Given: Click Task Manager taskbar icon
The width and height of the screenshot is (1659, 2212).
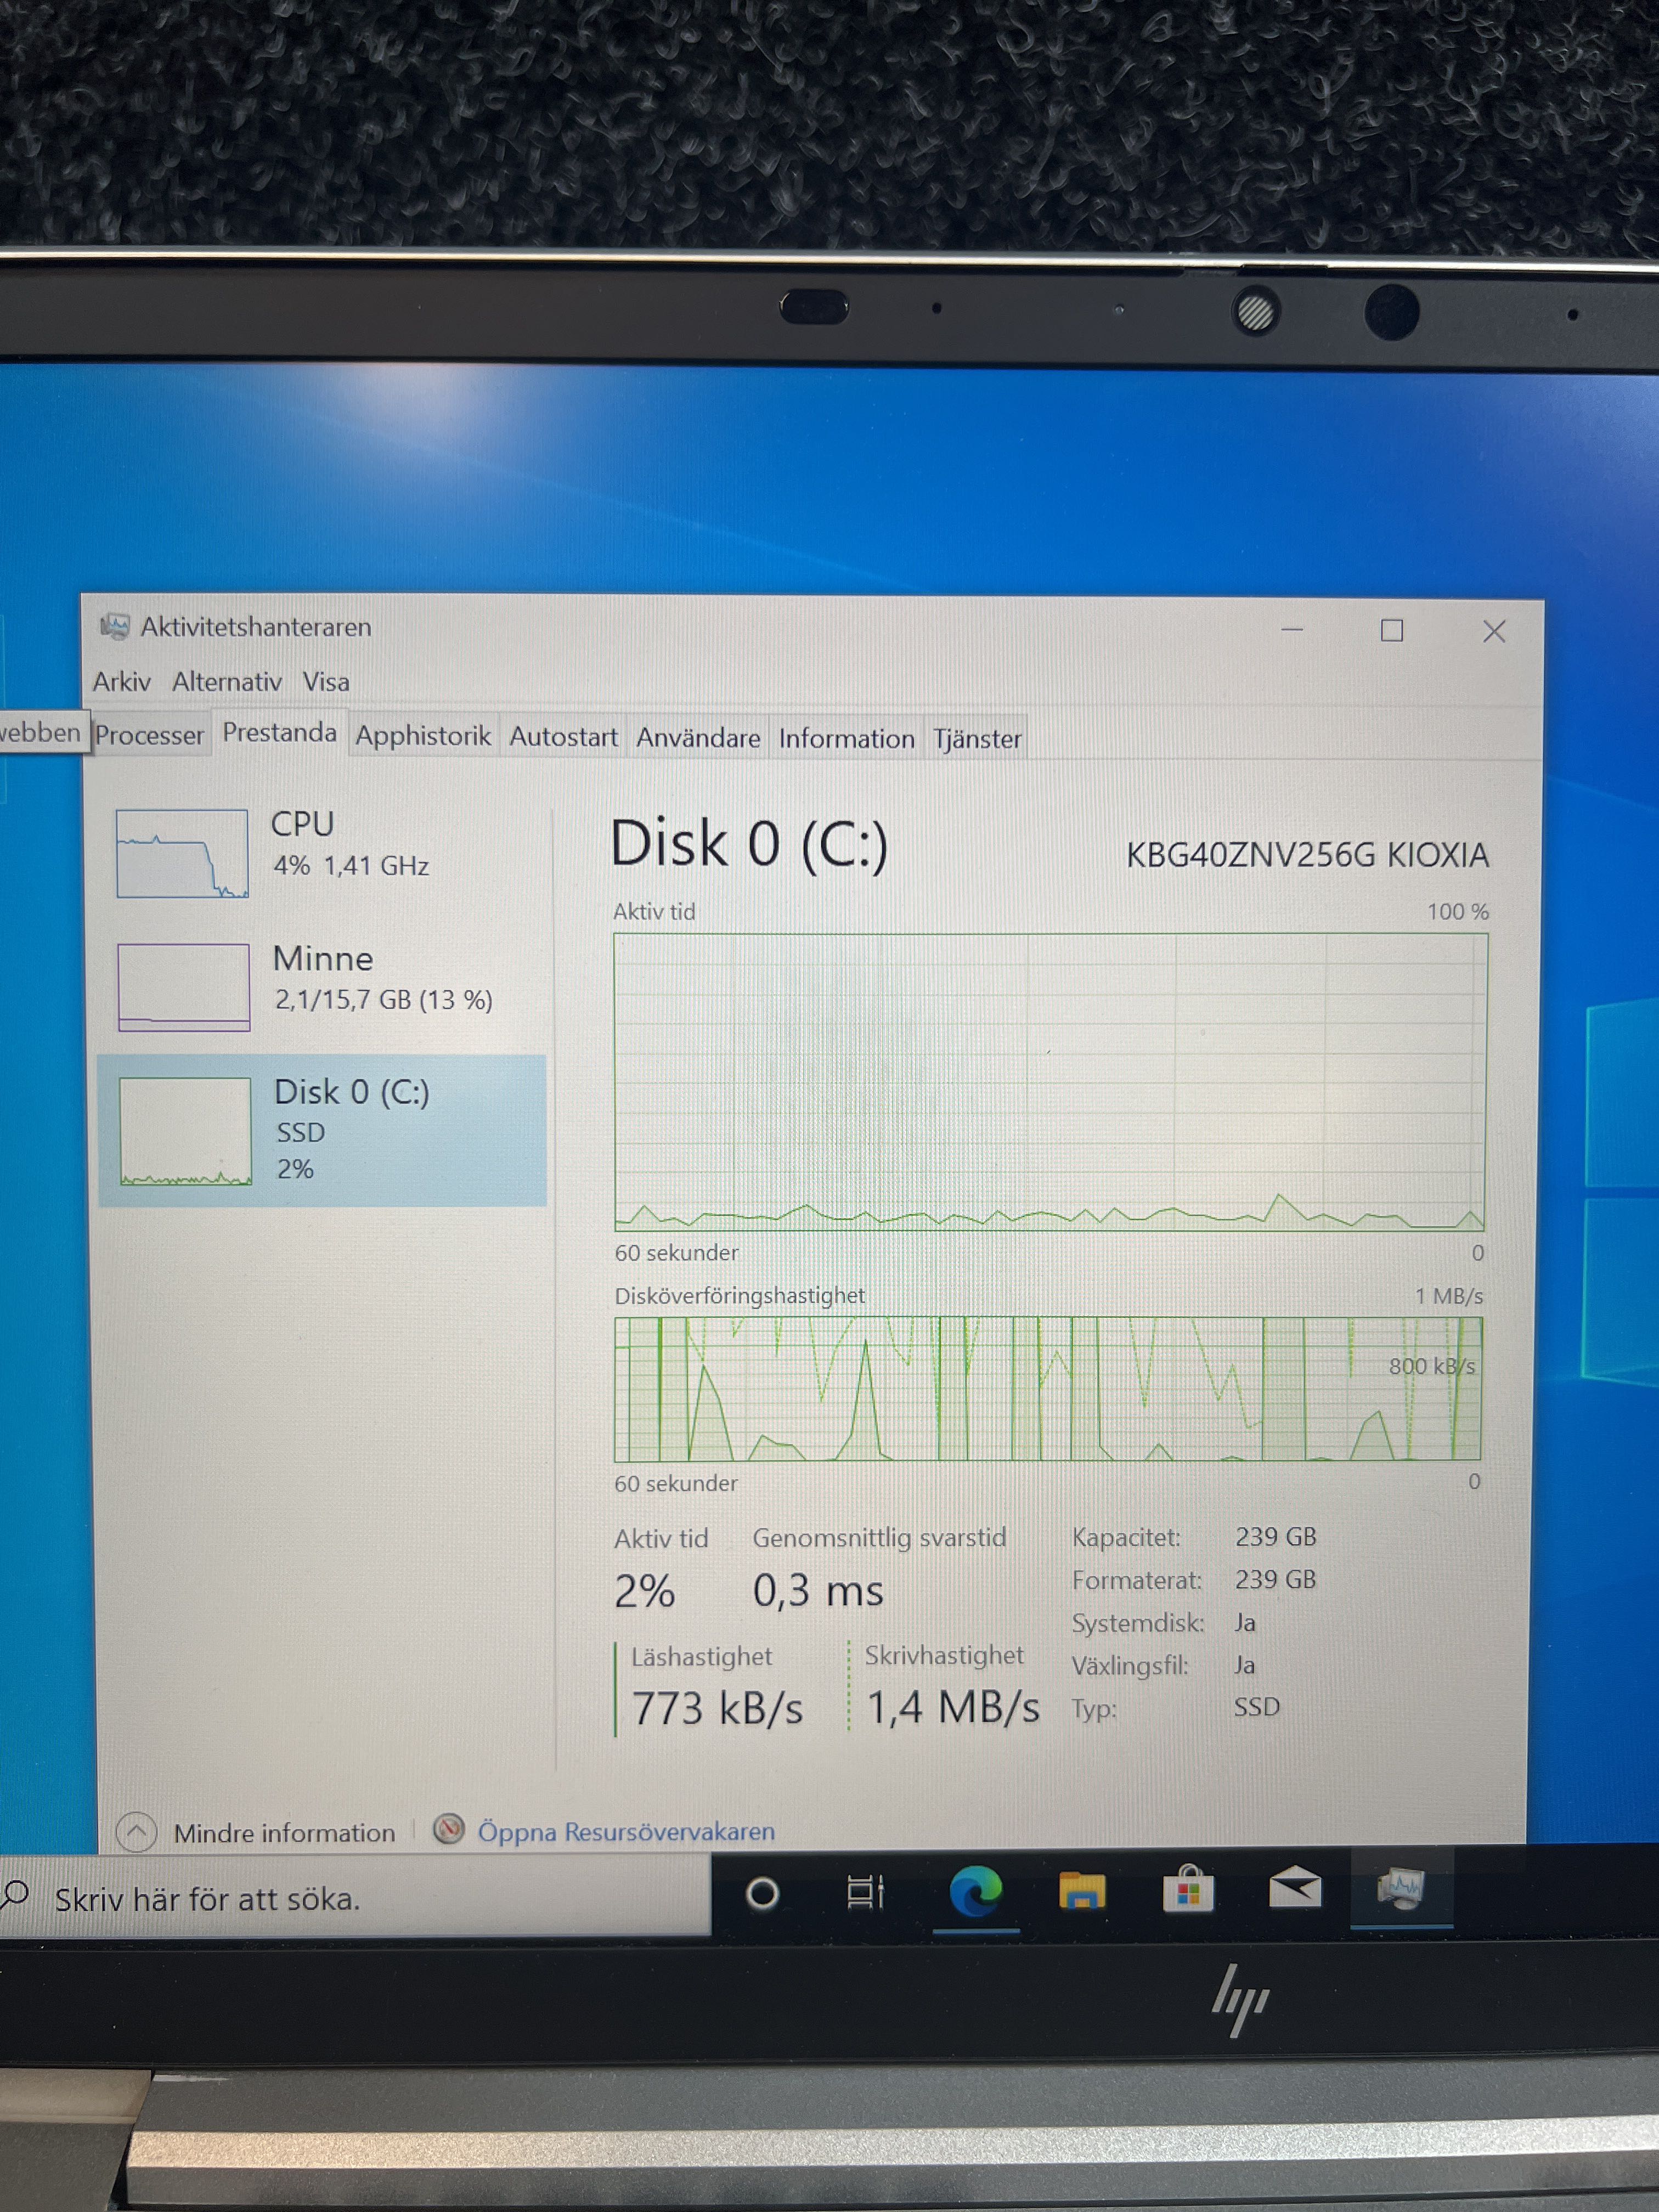Looking at the screenshot, I should click(x=1401, y=1887).
